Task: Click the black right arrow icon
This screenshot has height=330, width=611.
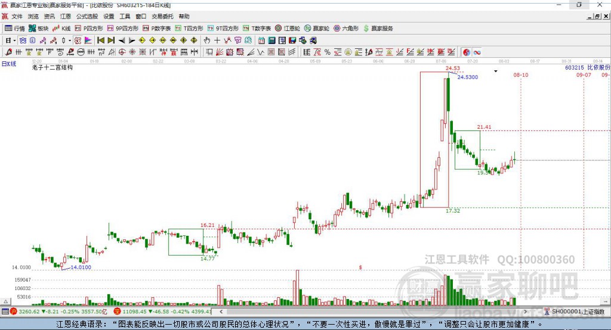Action: [x=132, y=41]
